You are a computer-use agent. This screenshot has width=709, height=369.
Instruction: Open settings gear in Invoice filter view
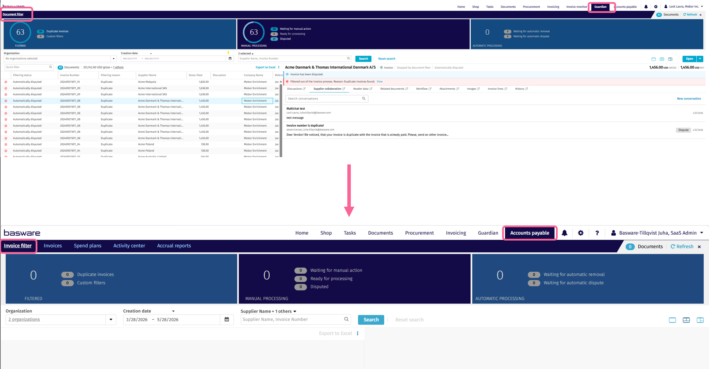click(x=580, y=233)
